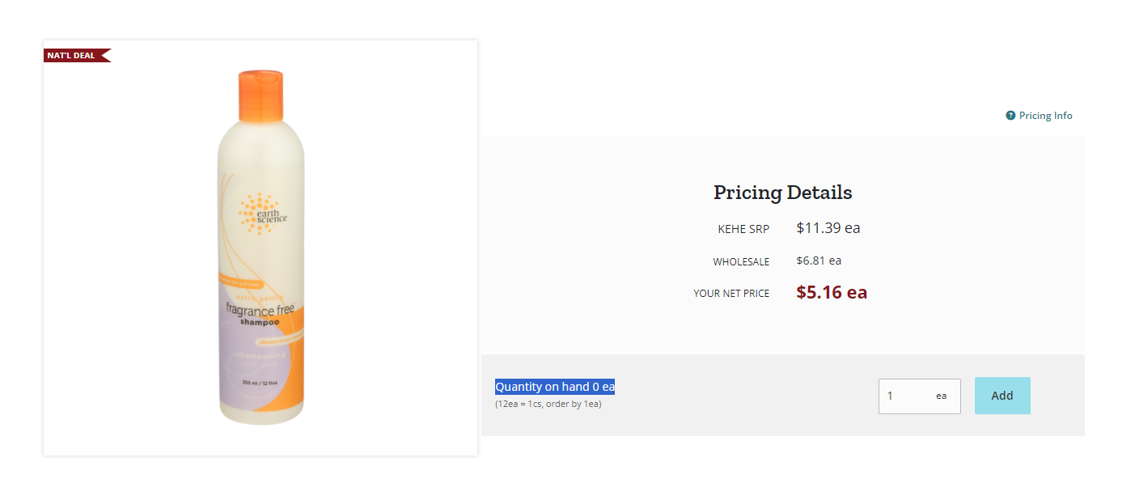Click the YOUR NET PRICE label
This screenshot has width=1135, height=479.
pos(731,294)
